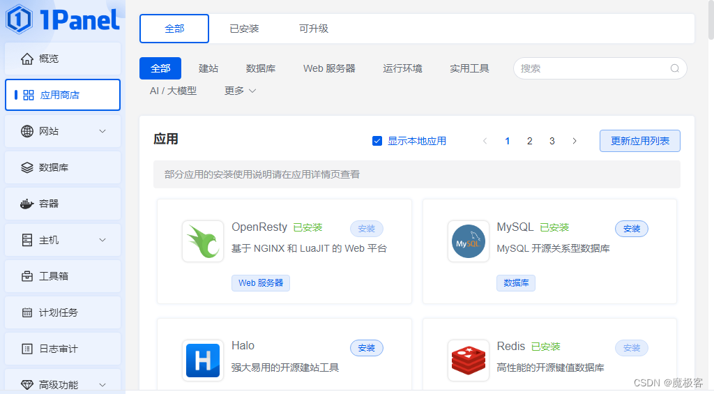Click 安装 button for MySQL

coord(632,229)
